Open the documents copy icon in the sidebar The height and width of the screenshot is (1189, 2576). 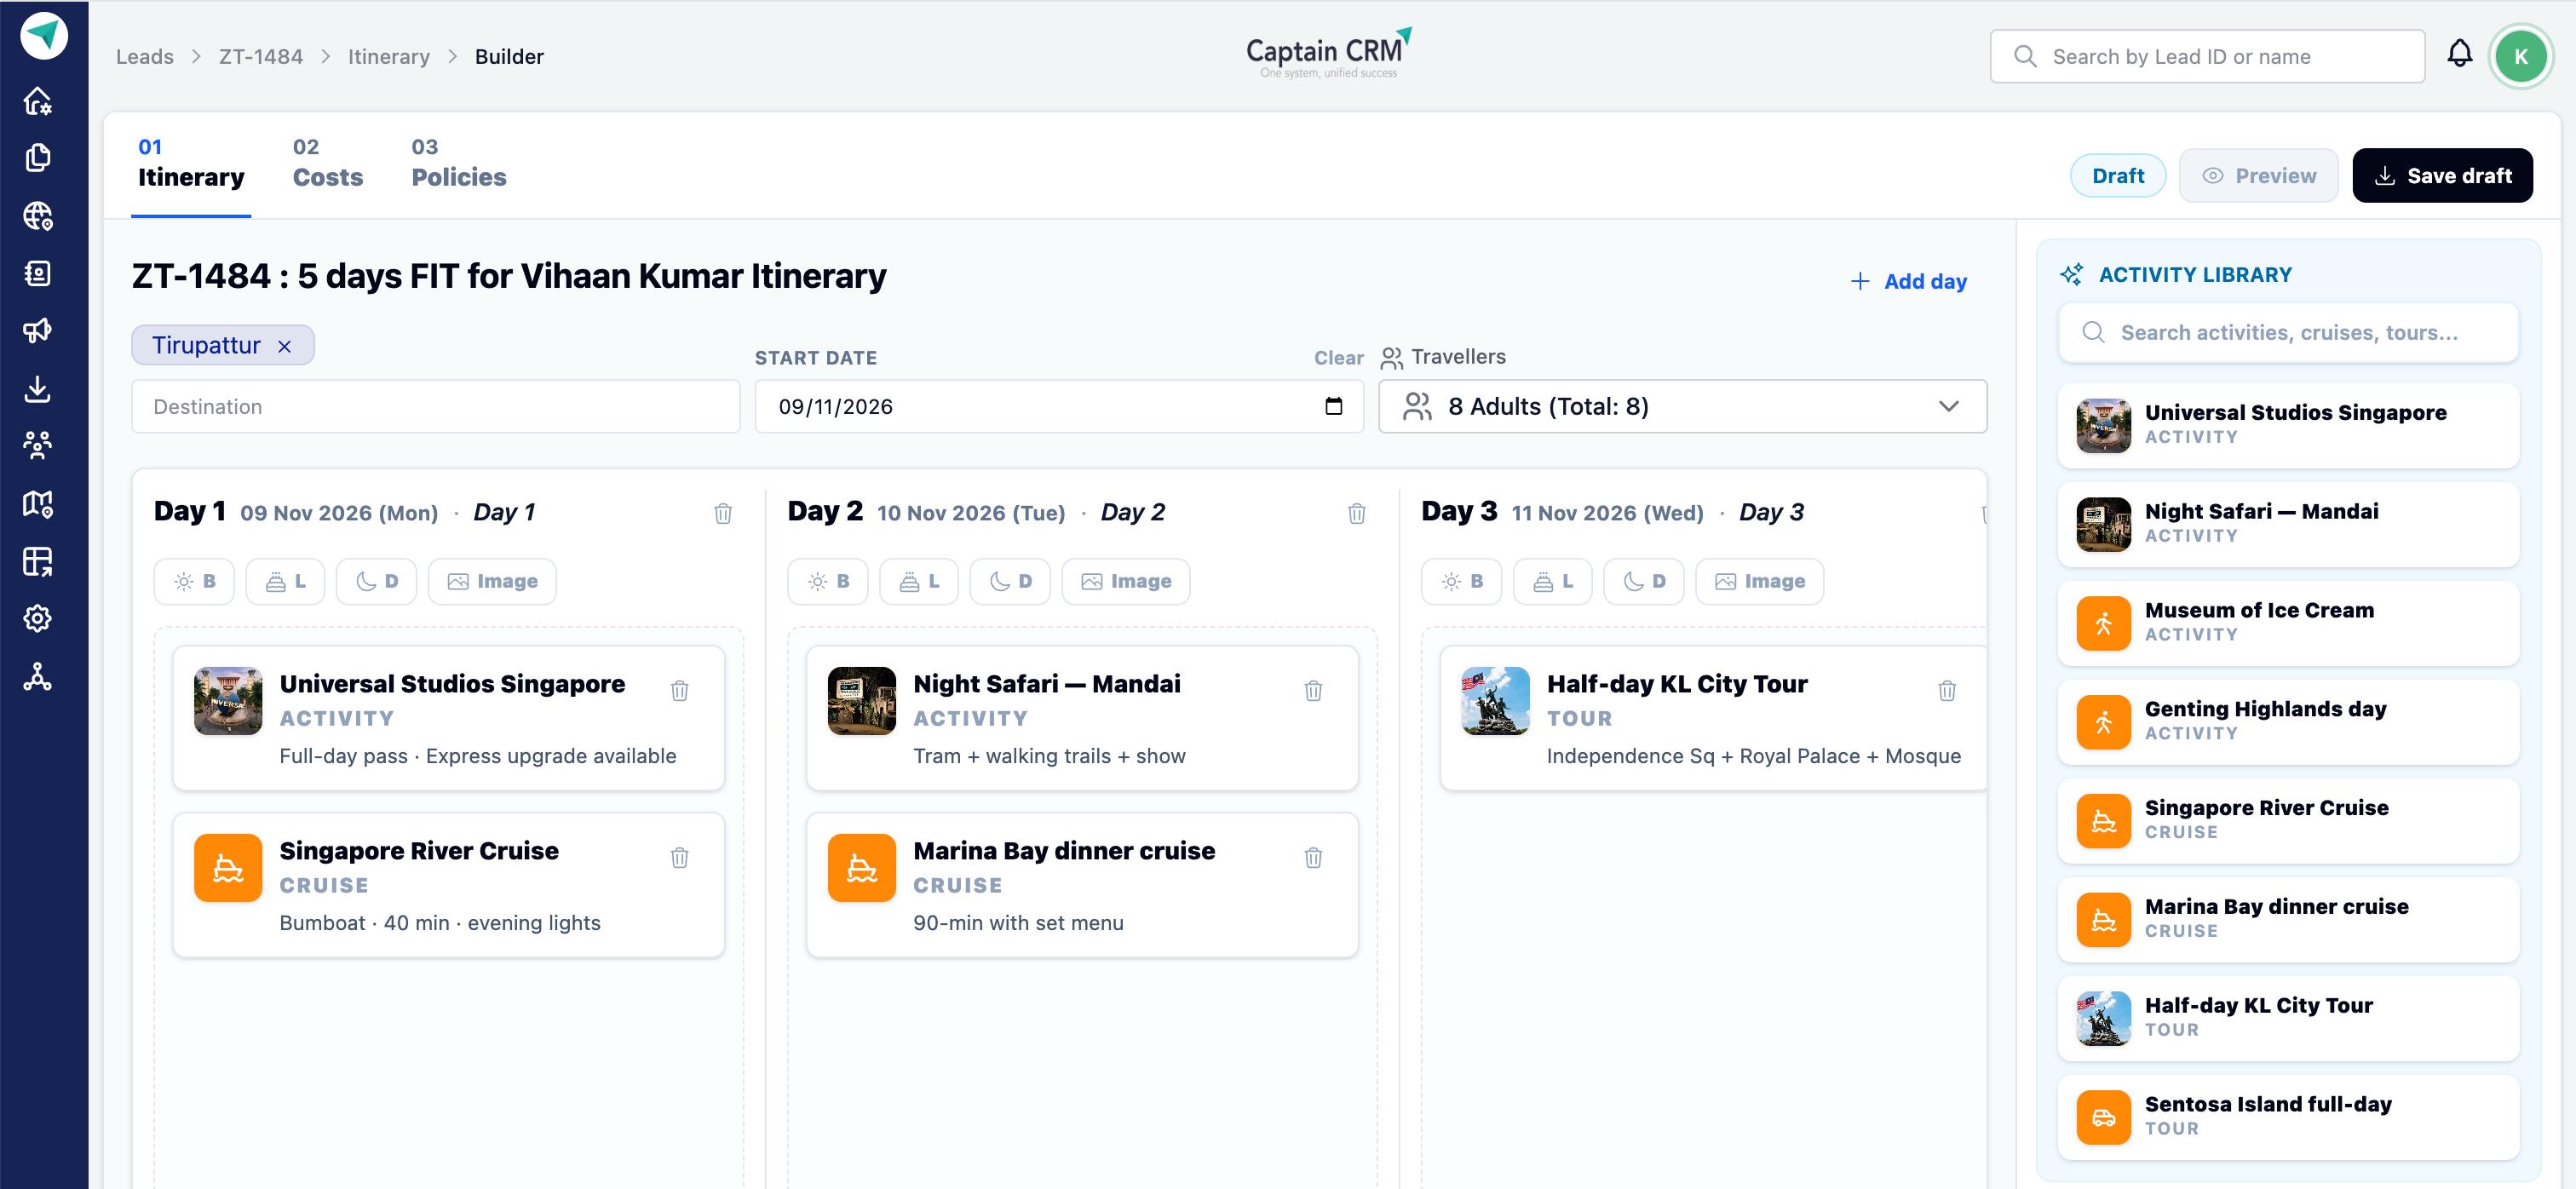point(38,158)
